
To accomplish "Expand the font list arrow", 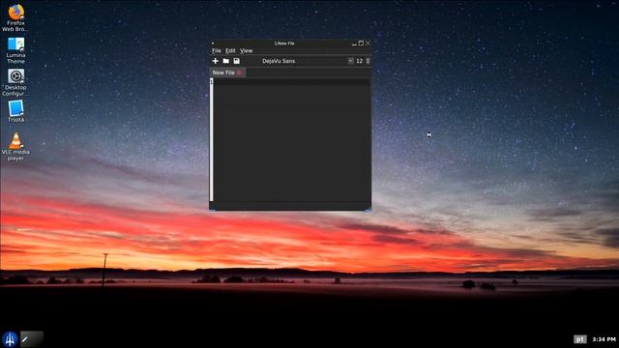I will coord(350,61).
